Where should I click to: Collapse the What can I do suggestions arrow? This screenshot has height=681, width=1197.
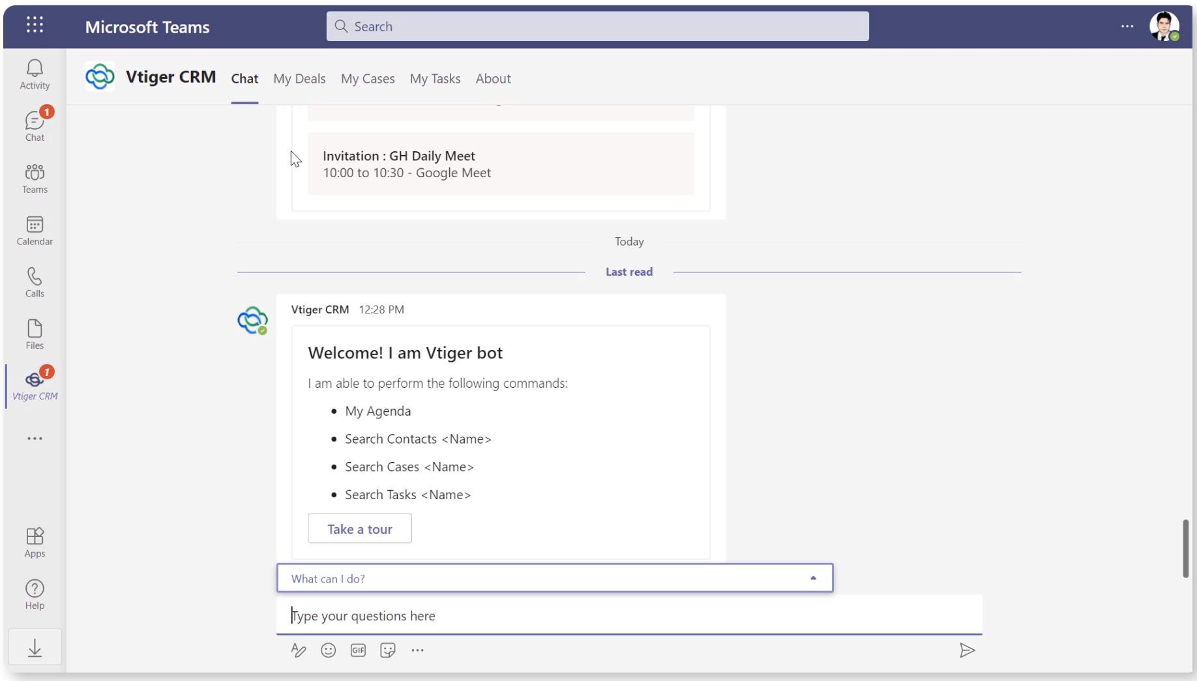[x=813, y=578]
